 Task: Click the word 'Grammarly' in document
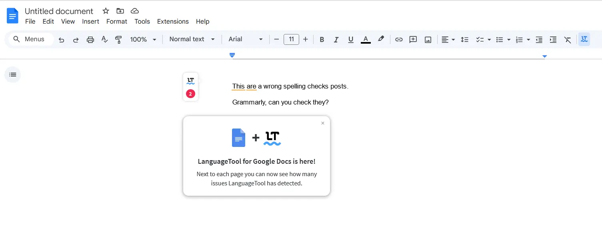(248, 102)
